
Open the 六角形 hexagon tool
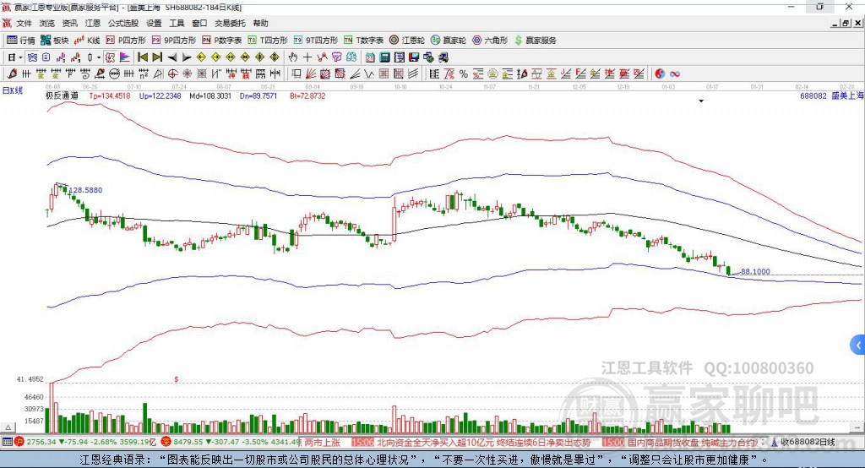coord(490,41)
